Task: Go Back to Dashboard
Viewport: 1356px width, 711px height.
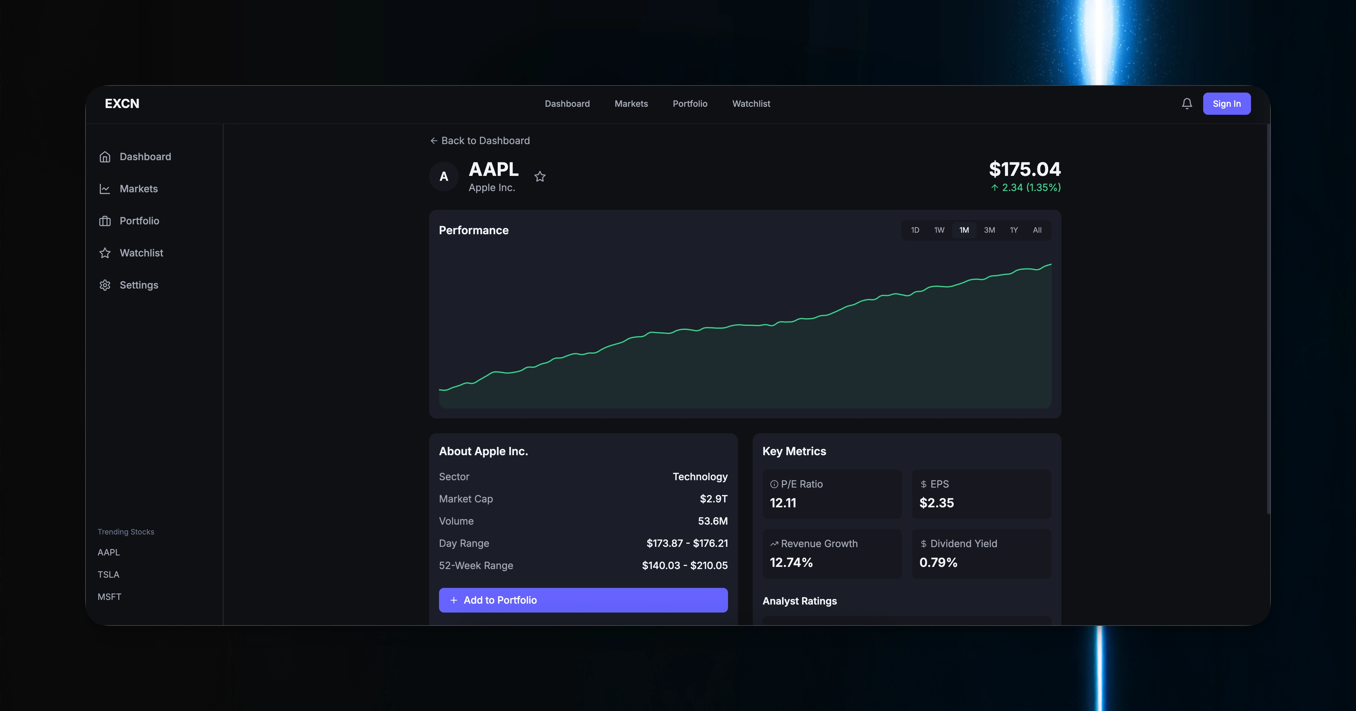Action: 480,140
